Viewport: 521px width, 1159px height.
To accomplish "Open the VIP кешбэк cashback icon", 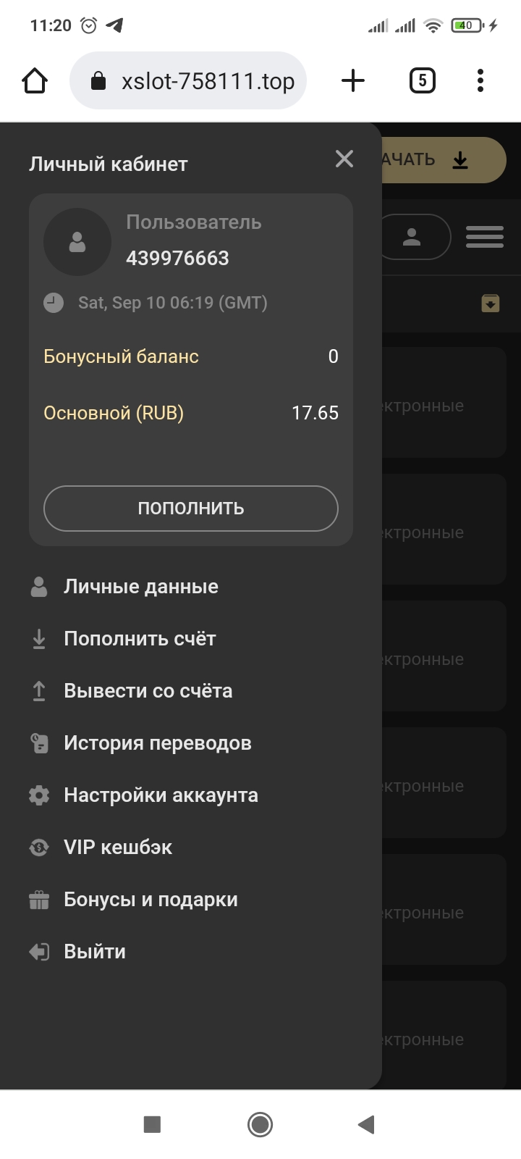I will click(39, 848).
